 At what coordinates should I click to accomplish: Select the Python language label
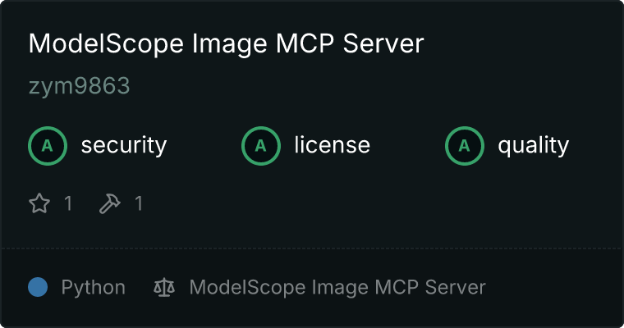93,288
